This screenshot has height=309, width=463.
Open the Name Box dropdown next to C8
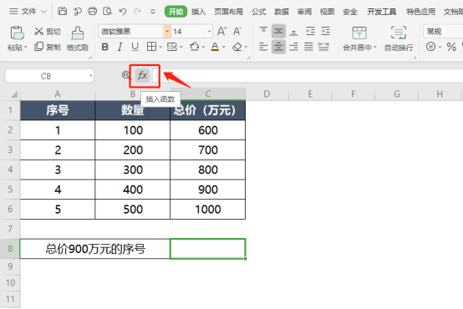click(x=90, y=76)
